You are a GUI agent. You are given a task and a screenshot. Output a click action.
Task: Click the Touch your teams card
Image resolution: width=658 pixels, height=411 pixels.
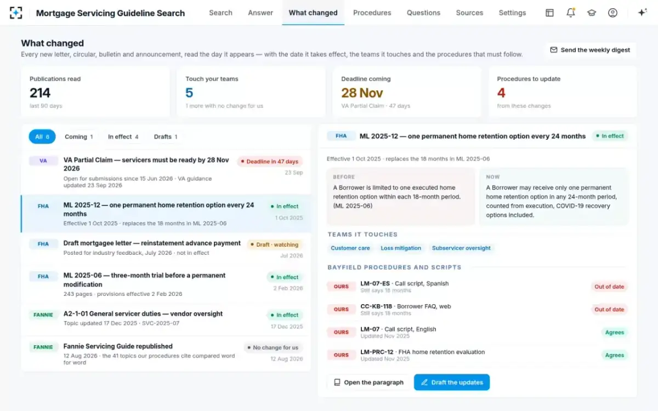coord(251,92)
